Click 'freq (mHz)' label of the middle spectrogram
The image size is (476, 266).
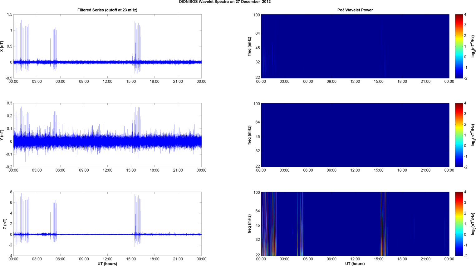coord(249,135)
